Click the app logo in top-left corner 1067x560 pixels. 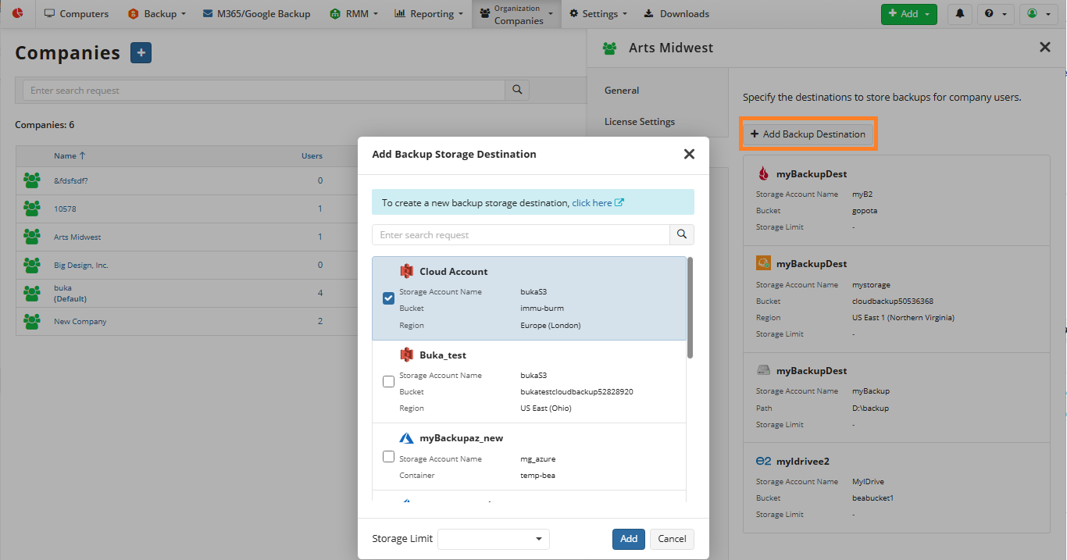(17, 14)
